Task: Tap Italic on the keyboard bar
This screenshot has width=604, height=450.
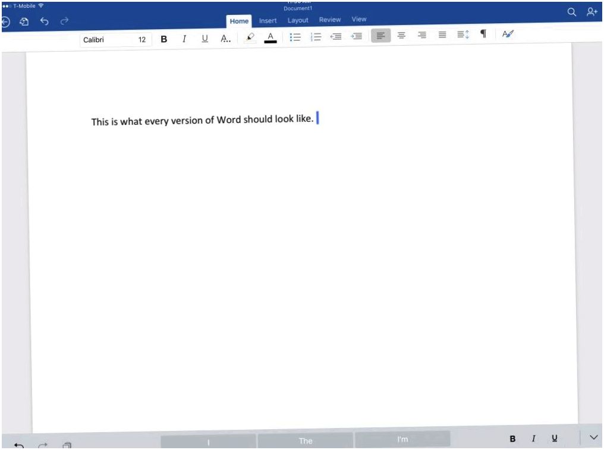Action: [x=533, y=439]
